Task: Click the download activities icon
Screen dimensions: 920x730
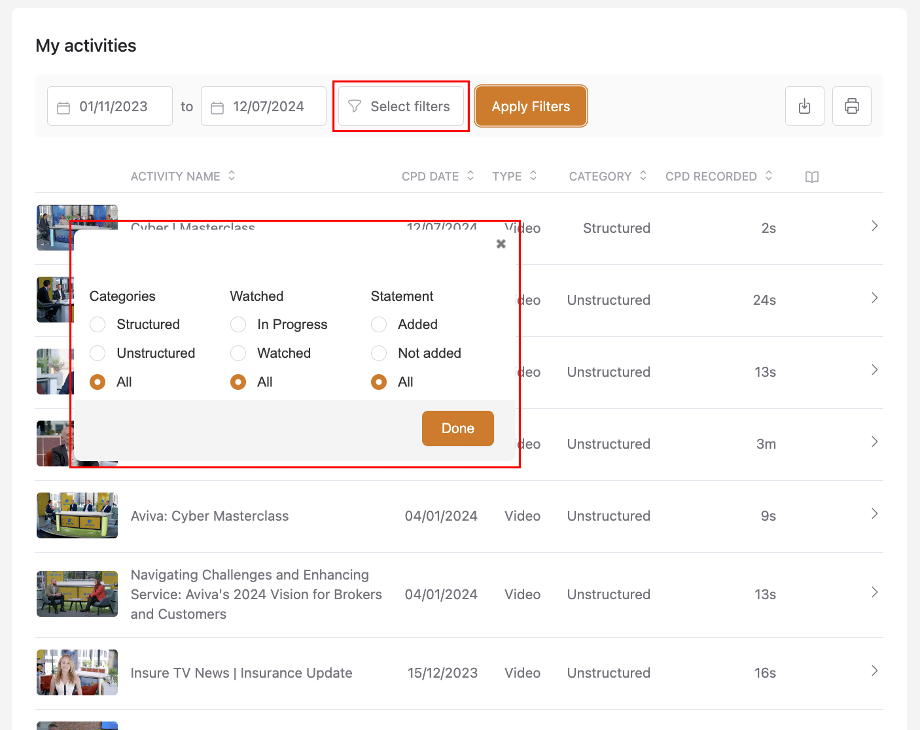Action: point(804,106)
